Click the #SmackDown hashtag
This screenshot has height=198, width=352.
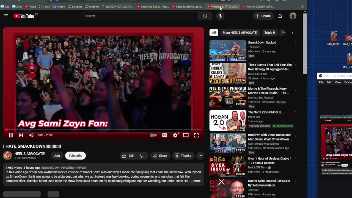coord(51,168)
